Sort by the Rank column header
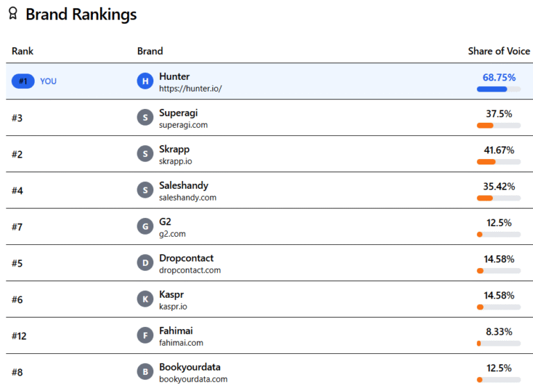The width and height of the screenshot is (533, 388). [22, 51]
